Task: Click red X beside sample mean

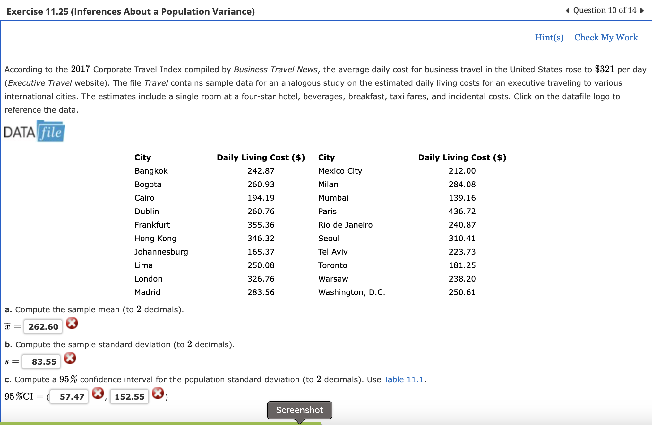Action: point(72,323)
